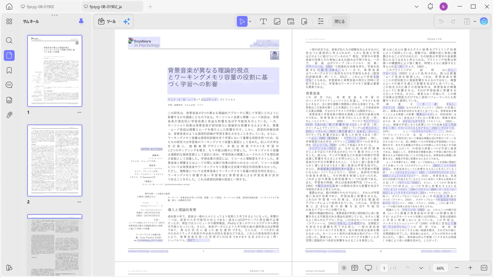Collapse the bottom page toolbar arrow

(x=344, y=268)
